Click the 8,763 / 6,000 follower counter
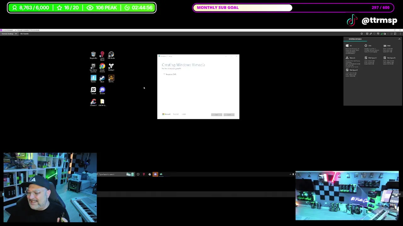Image resolution: width=403 pixels, height=226 pixels. click(31, 8)
